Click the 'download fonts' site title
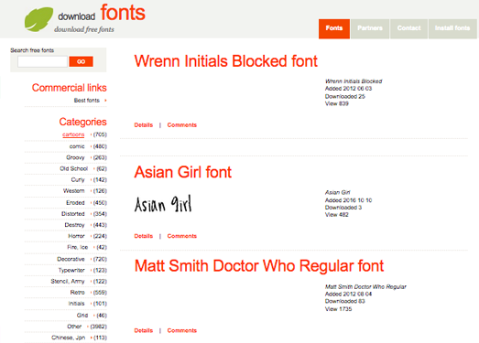The height and width of the screenshot is (343, 479). tap(102, 13)
